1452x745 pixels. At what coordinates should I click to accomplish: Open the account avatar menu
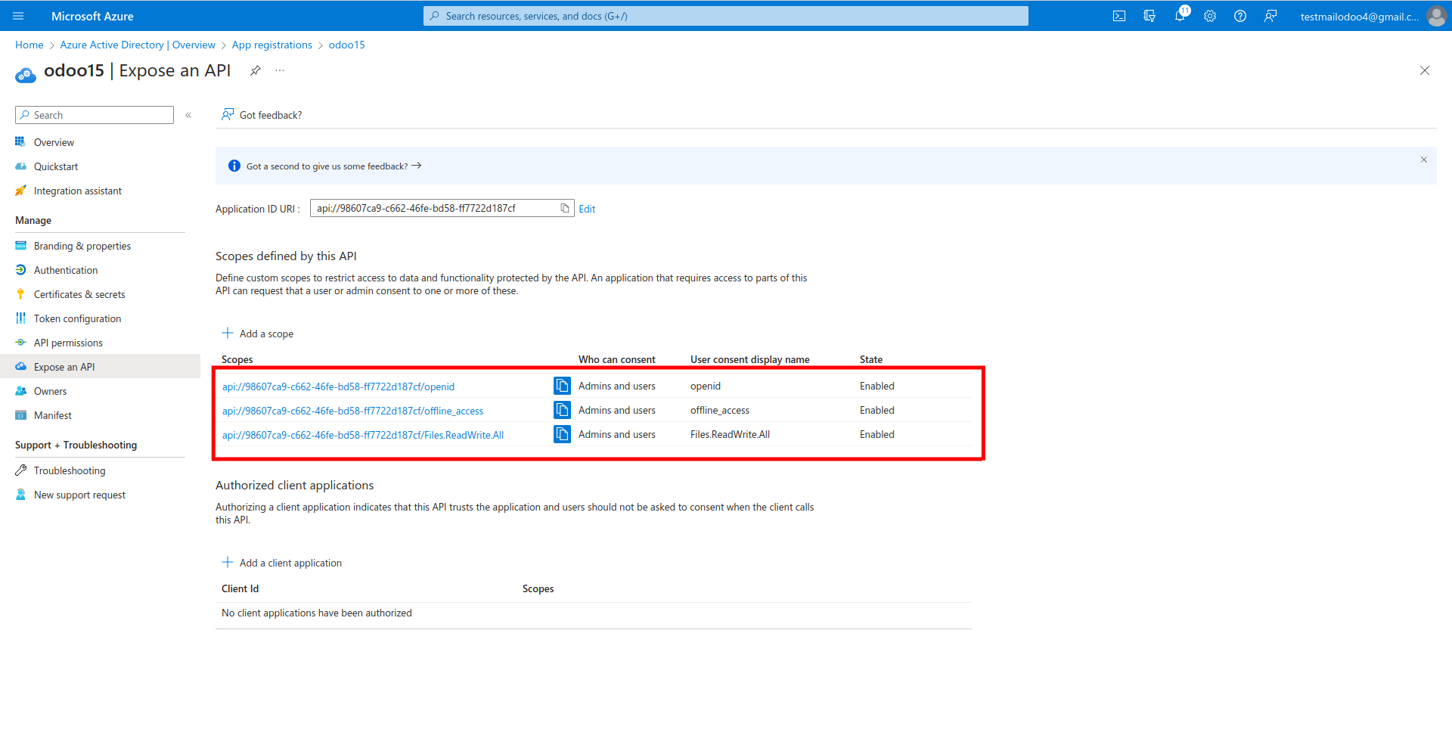tap(1436, 16)
